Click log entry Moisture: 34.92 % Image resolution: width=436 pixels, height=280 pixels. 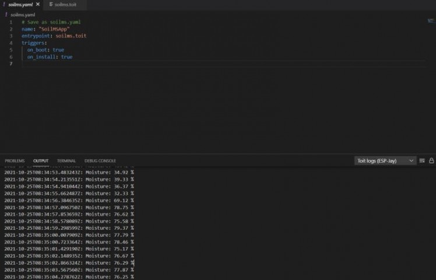[x=69, y=173]
